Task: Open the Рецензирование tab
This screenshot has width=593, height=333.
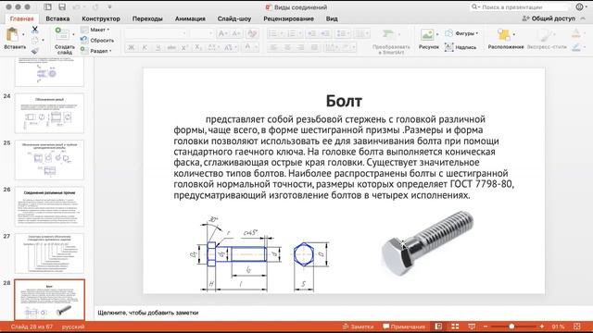Action: [288, 18]
